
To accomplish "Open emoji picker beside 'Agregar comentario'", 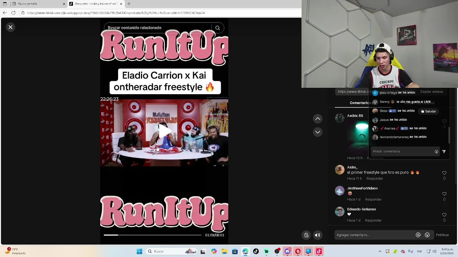I will coord(427,235).
